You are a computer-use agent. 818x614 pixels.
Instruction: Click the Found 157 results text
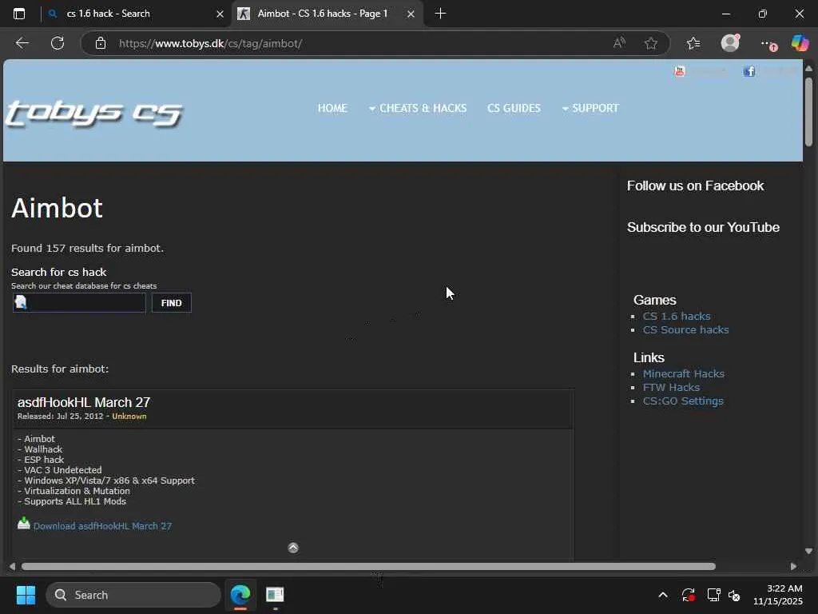click(87, 248)
